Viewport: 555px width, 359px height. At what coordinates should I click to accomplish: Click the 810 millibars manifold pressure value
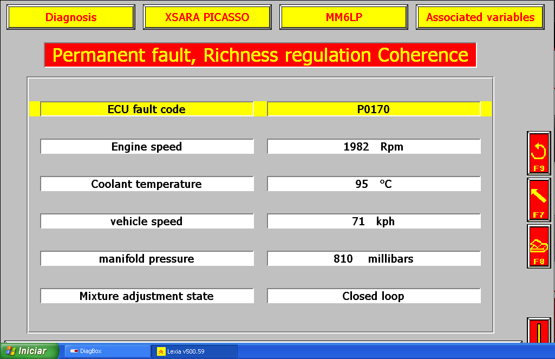(374, 259)
